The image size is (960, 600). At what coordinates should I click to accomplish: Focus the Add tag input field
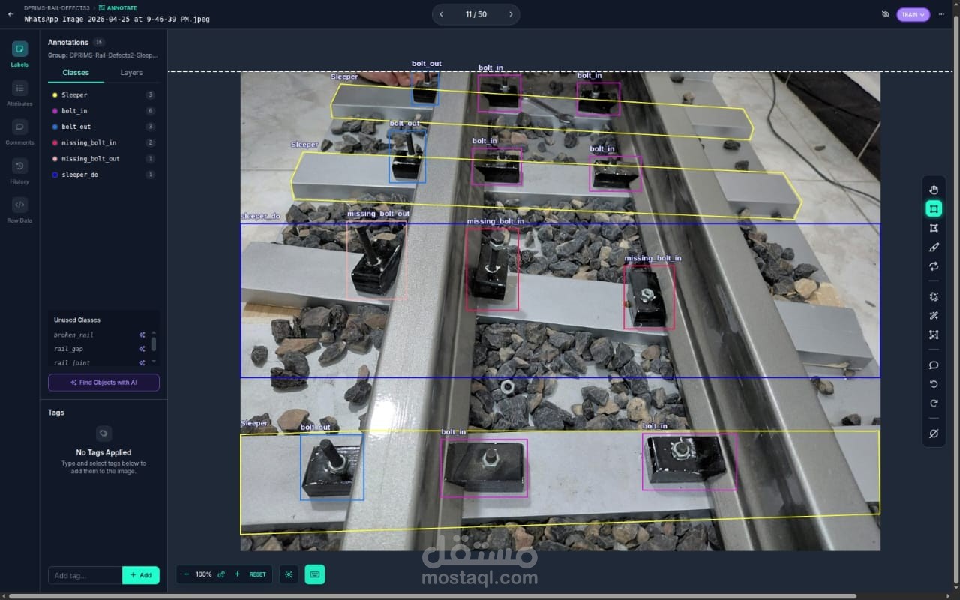85,575
